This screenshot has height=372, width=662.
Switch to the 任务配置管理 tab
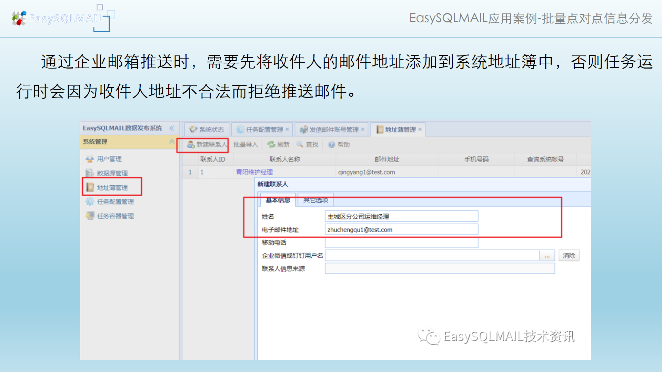click(262, 130)
